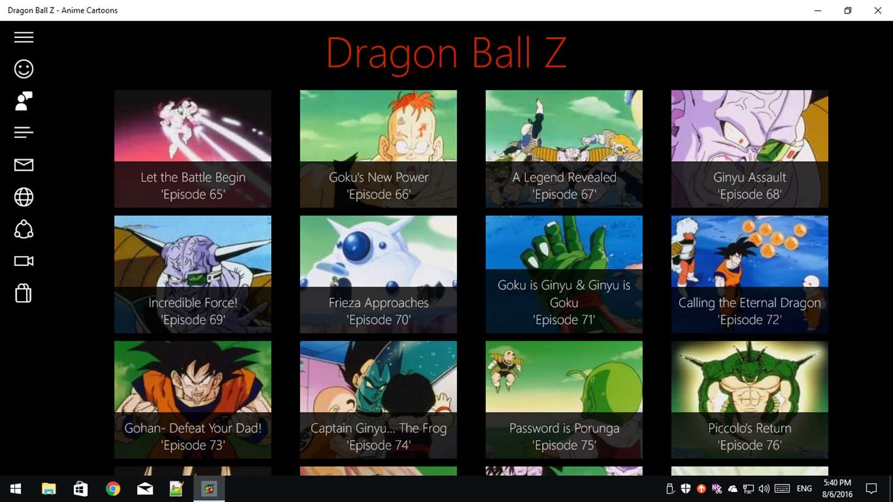The image size is (893, 502).
Task: Open the person feedback sidebar icon
Action: tap(24, 101)
